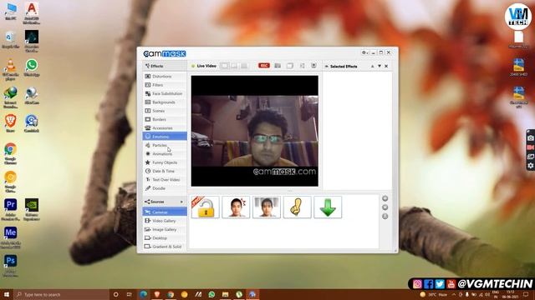Screen dimensions: 535x300
Task: Click the round add (+) effect button
Action: 385,198
